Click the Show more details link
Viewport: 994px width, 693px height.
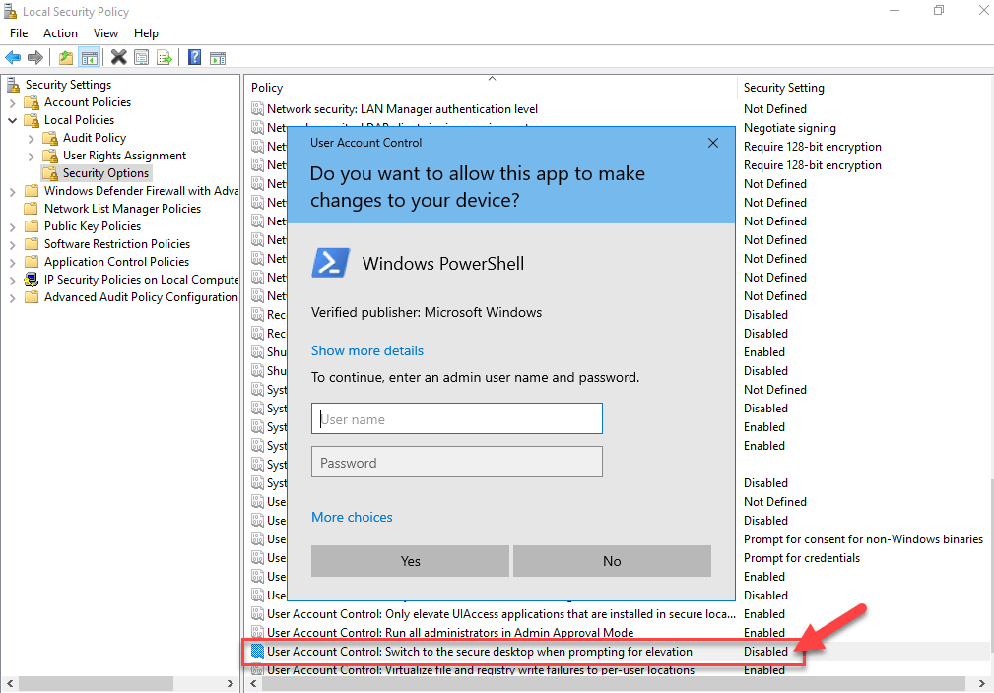pos(366,350)
